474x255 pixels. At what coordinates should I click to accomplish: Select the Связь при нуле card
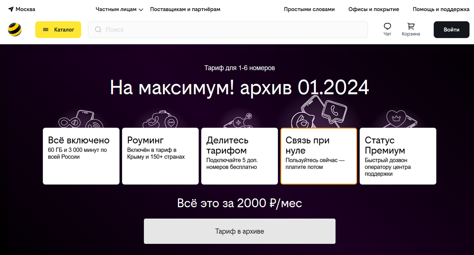[319, 156]
